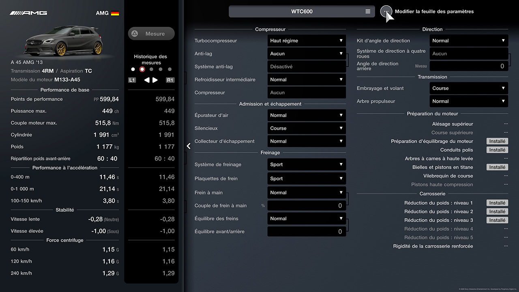The height and width of the screenshot is (292, 519).
Task: Collapse the side panel with left chevron
Action: click(x=189, y=146)
